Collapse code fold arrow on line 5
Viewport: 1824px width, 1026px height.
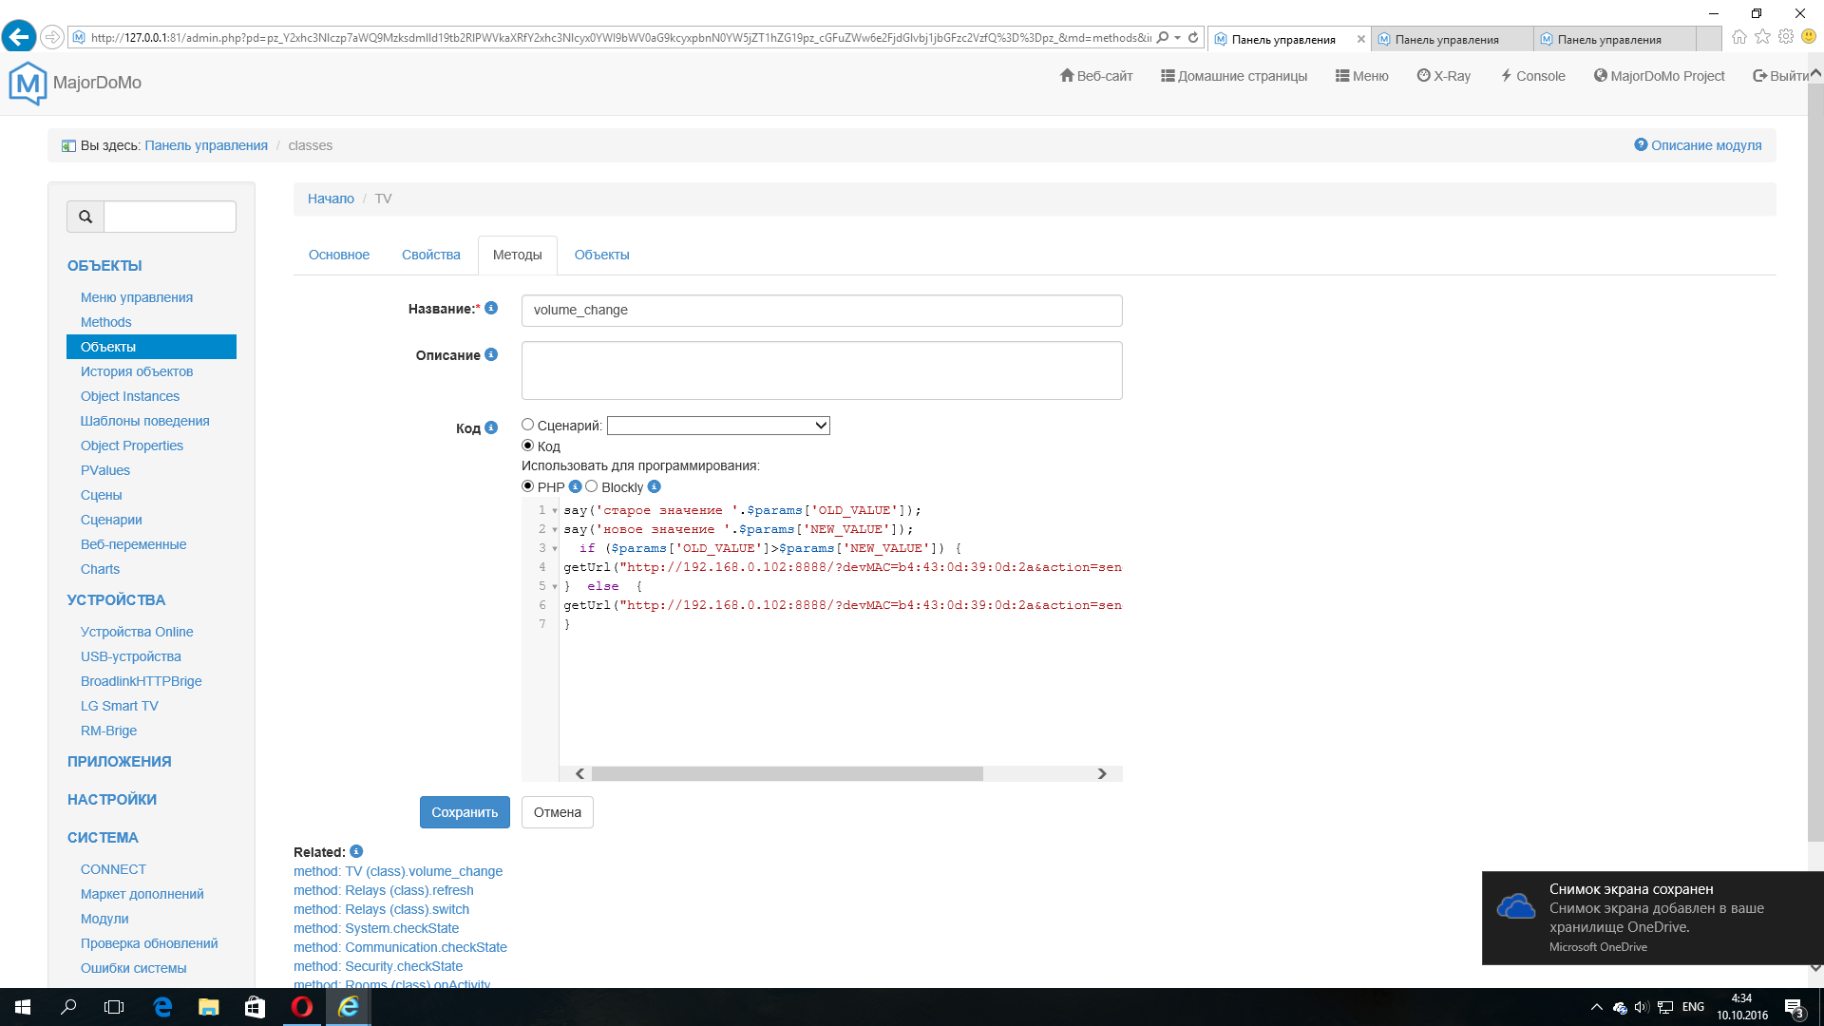[555, 586]
